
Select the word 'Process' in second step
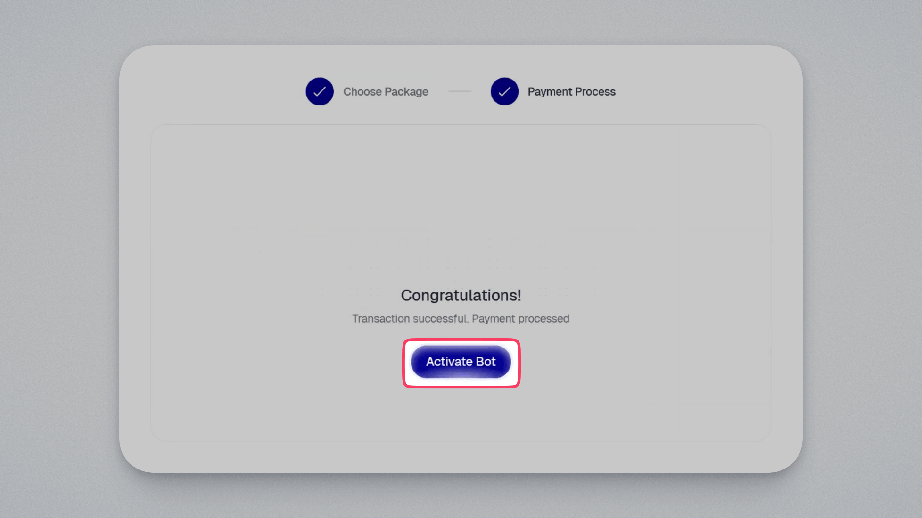click(x=595, y=91)
